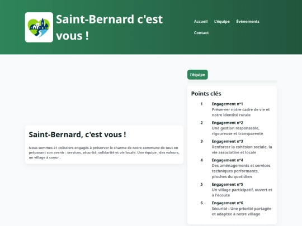This screenshot has height=226, width=302.
Task: Click paragraph Nous sommes 21 colistiers engagés
Action: pyautogui.click(x=104, y=152)
